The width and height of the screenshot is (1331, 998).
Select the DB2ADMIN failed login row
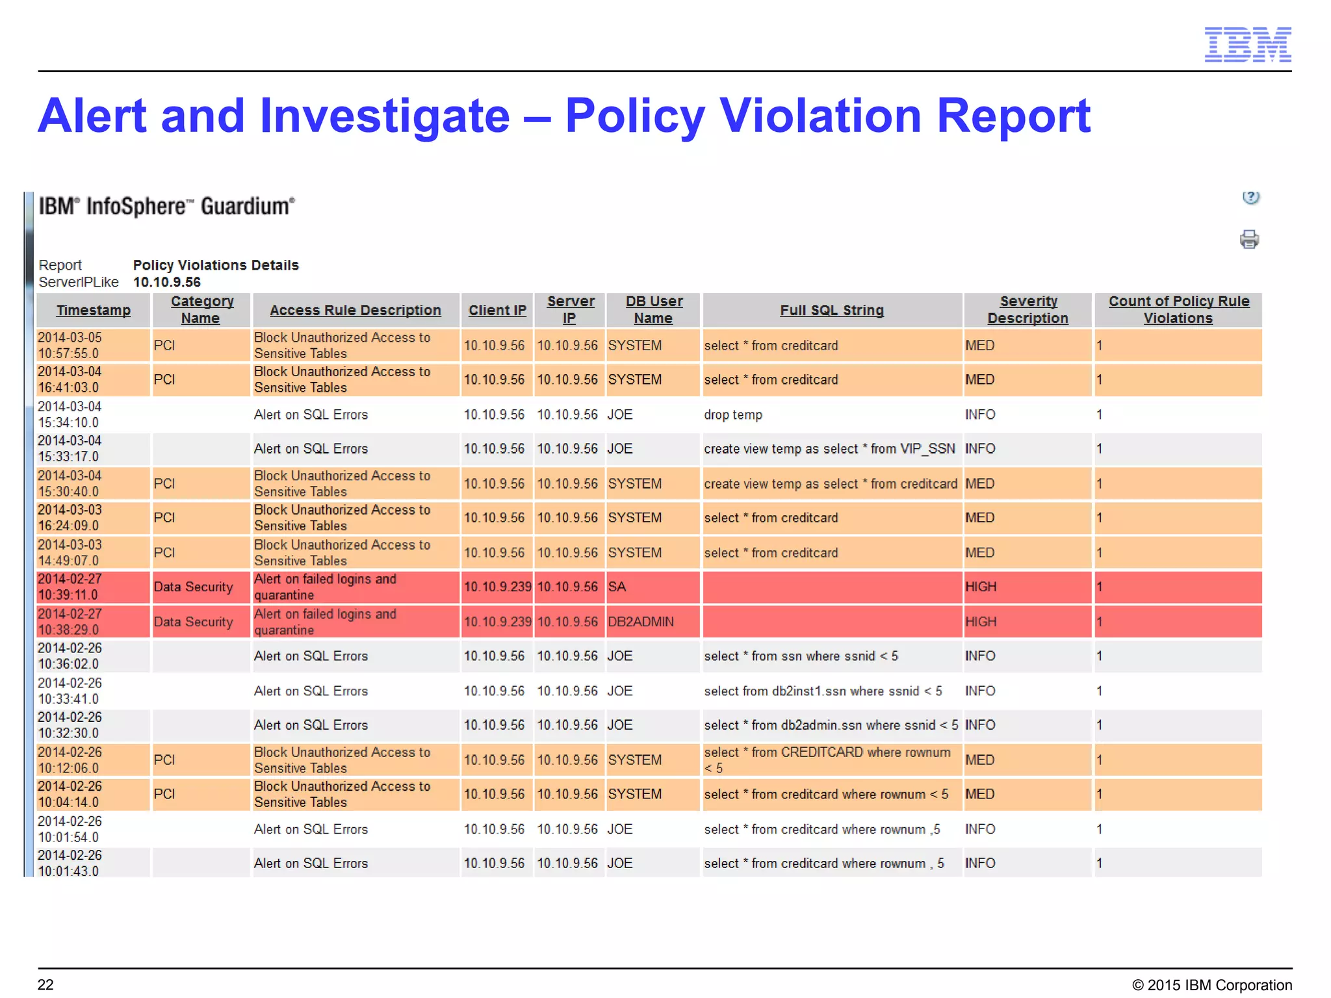click(640, 622)
